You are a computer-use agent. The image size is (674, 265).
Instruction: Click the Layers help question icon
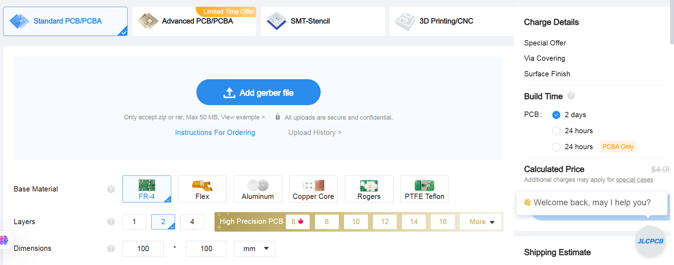point(111,222)
